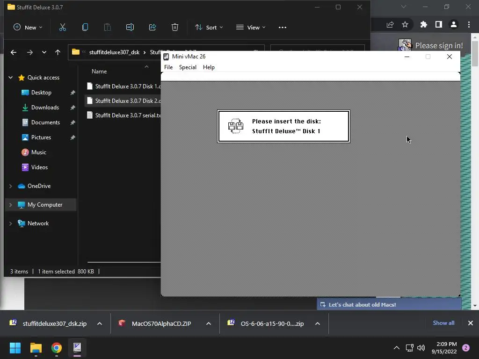Screen dimensions: 479x359
Task: Select the StuffIt Deluxe 3.0.7 Disk 2 file
Action: coord(123,101)
